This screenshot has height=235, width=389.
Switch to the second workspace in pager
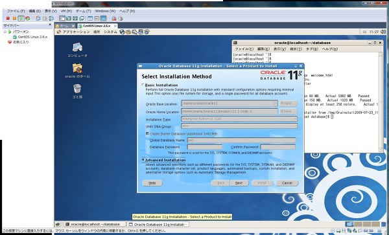pos(358,225)
